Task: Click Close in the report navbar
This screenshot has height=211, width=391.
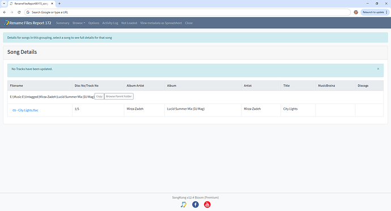Action: pos(189,23)
